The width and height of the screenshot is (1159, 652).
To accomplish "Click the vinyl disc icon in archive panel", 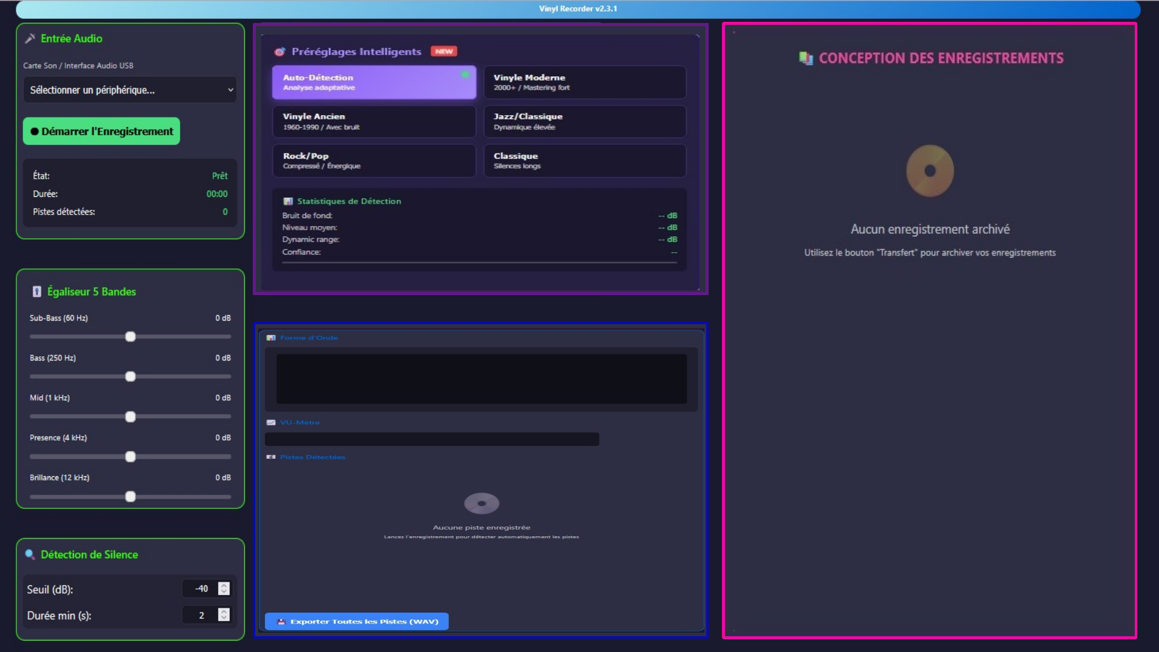I will pyautogui.click(x=929, y=171).
